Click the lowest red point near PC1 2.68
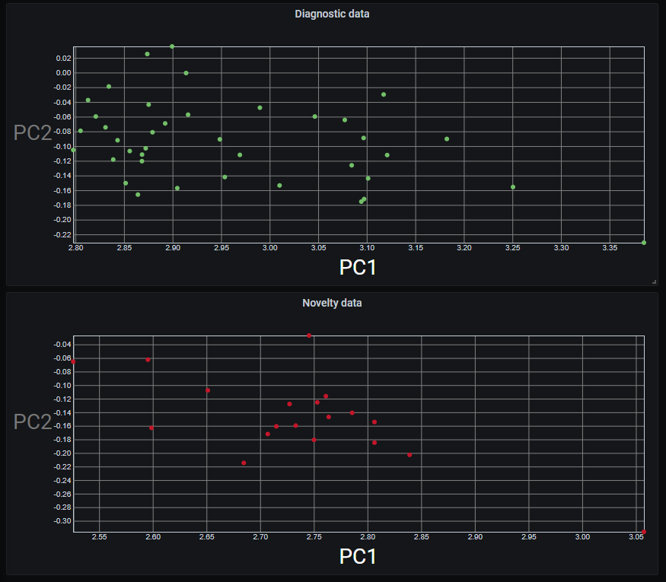 tap(244, 463)
